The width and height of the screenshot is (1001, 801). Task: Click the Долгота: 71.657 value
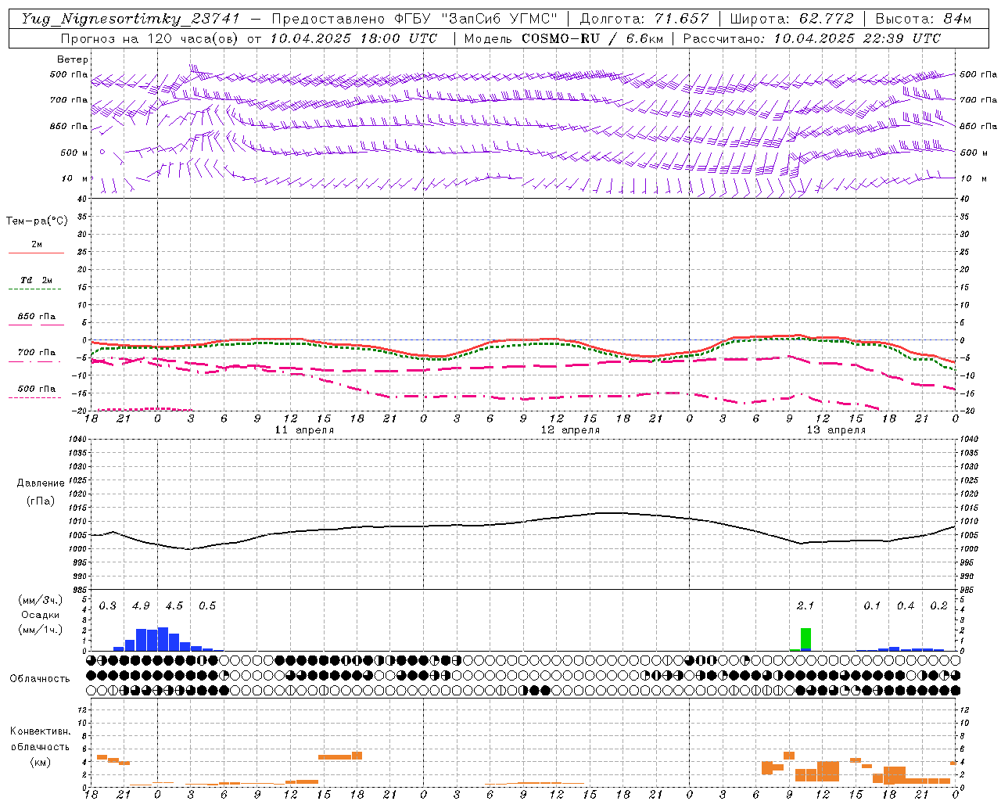tap(644, 19)
